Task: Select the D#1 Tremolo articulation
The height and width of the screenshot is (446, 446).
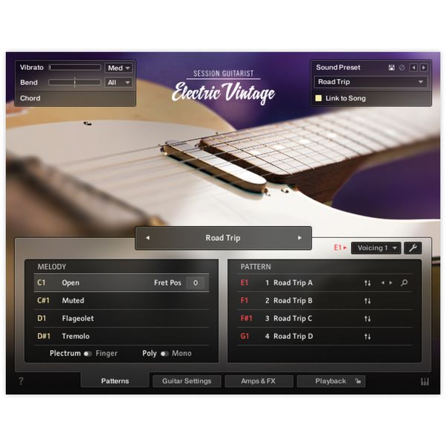Action: [x=121, y=336]
